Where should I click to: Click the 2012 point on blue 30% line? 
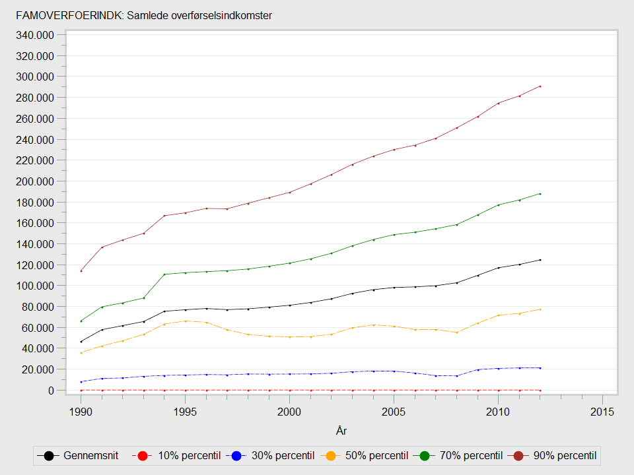[540, 368]
